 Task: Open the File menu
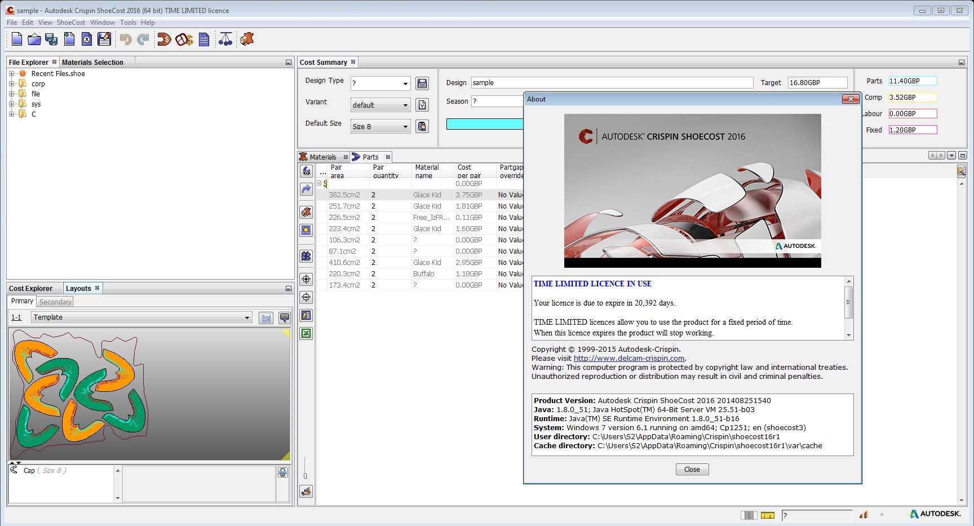click(12, 23)
